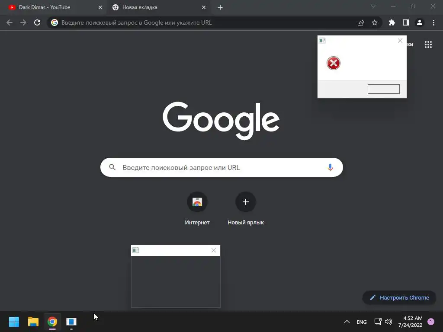Click the empty popup's title bar icon
The height and width of the screenshot is (332, 443).
[135, 250]
